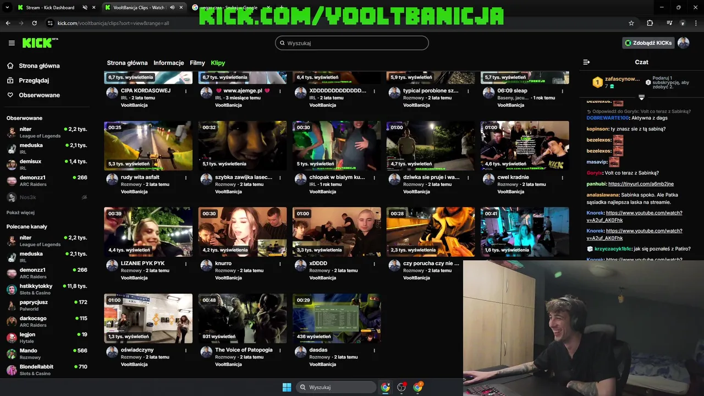Click the xDDDD clip title

click(318, 263)
